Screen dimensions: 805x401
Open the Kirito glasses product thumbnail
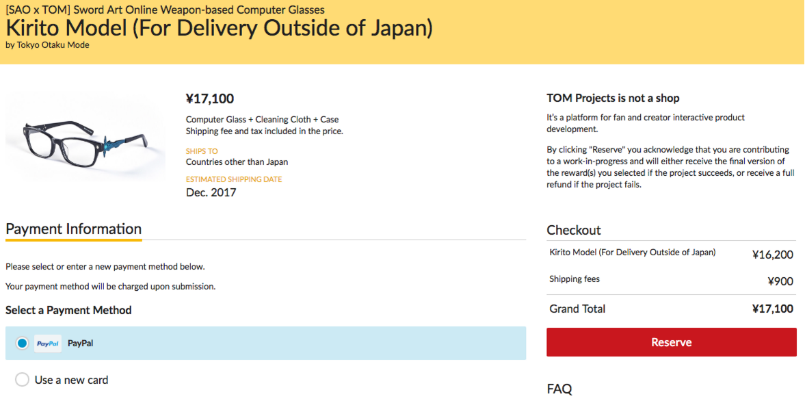pyautogui.click(x=85, y=137)
